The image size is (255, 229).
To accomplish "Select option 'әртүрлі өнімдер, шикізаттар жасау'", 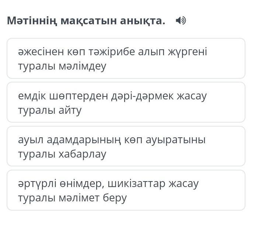I will [126, 190].
